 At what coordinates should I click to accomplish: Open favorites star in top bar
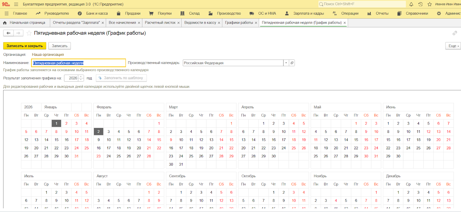click(430, 4)
